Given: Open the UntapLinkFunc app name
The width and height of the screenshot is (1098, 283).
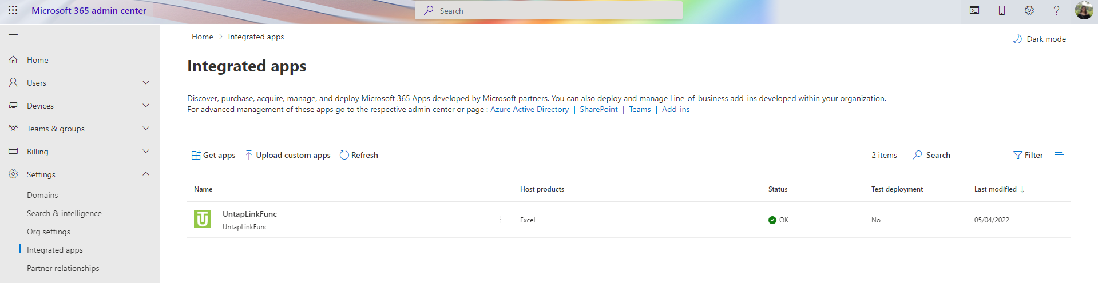Looking at the screenshot, I should [x=249, y=214].
